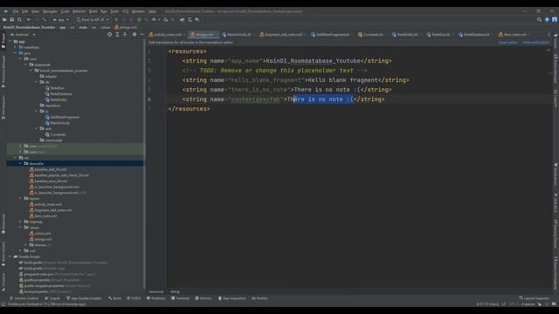
Task: Open the Version Control tool window
Action: tap(24, 298)
